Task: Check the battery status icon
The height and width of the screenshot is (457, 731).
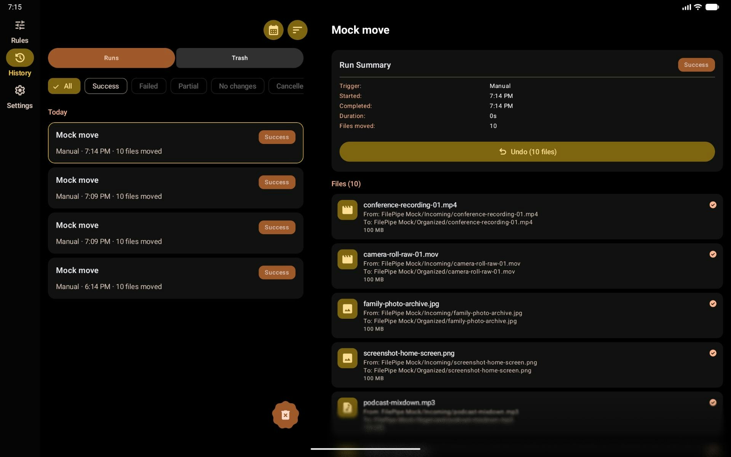Action: (712, 7)
